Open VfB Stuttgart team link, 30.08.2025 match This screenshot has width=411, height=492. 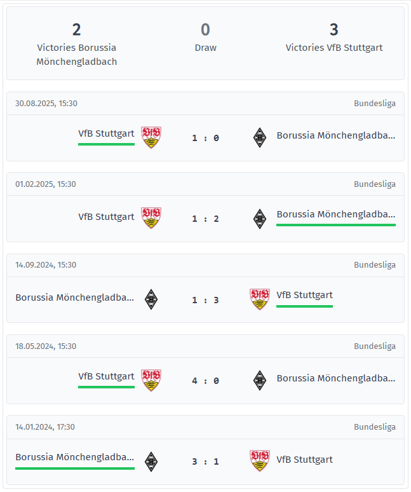coord(106,133)
